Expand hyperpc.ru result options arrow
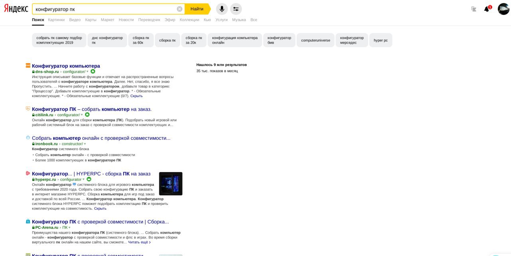511x256 pixels. coord(83,180)
